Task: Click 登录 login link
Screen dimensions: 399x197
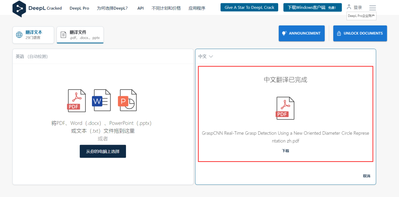Action: [x=358, y=7]
